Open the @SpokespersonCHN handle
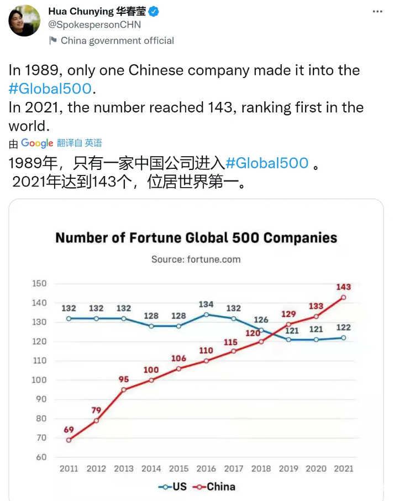The image size is (394, 501). [x=94, y=25]
